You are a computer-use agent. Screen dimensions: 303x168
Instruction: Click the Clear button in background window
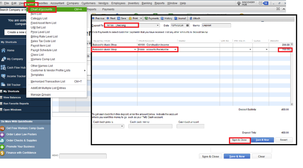(x=261, y=156)
